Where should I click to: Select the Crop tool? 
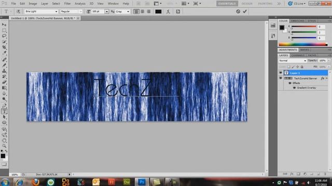4,47
